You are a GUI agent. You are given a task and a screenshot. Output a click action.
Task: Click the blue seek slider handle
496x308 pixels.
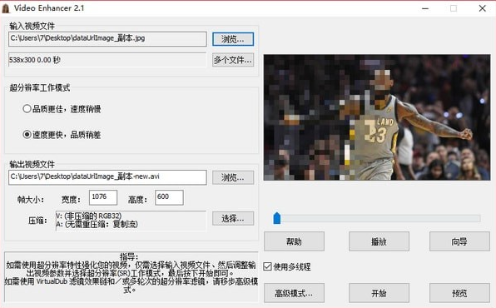[277, 218]
